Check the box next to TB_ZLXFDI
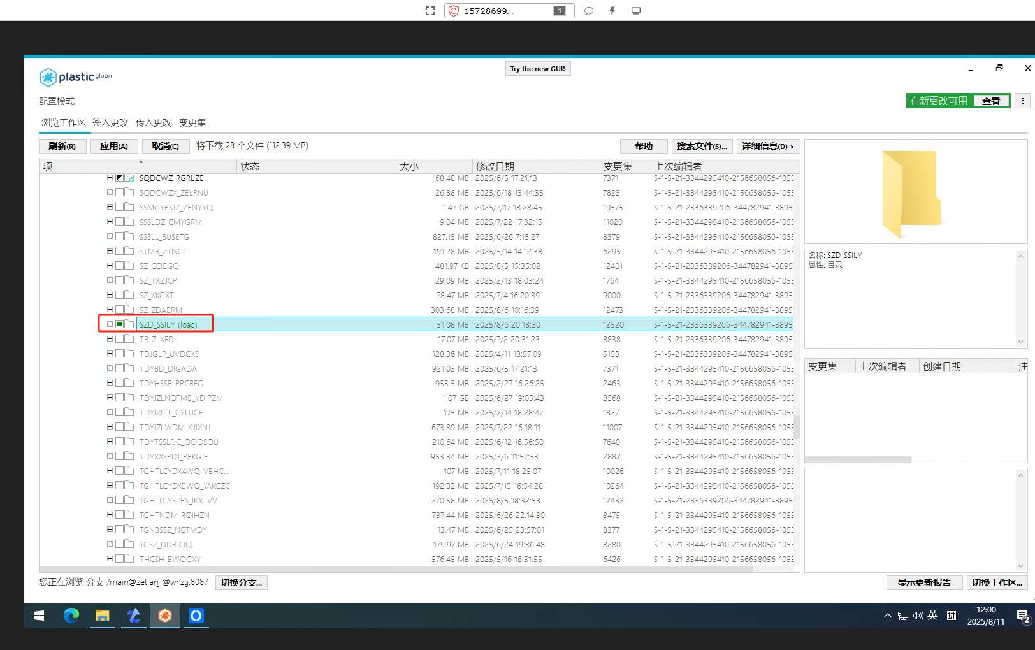Screen dimensions: 1035x650 [119, 339]
